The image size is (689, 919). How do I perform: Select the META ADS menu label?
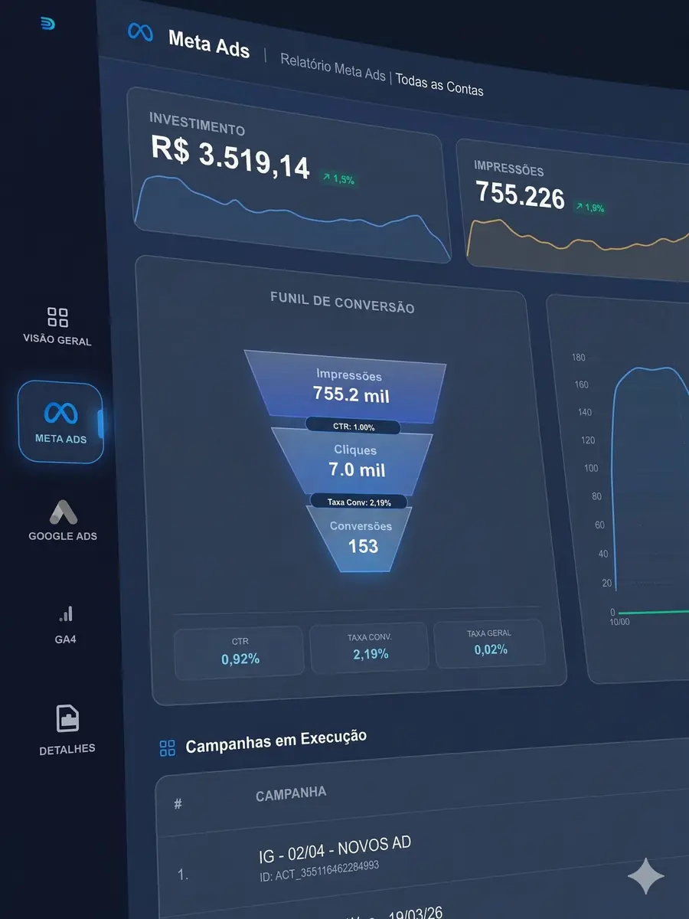pos(60,440)
